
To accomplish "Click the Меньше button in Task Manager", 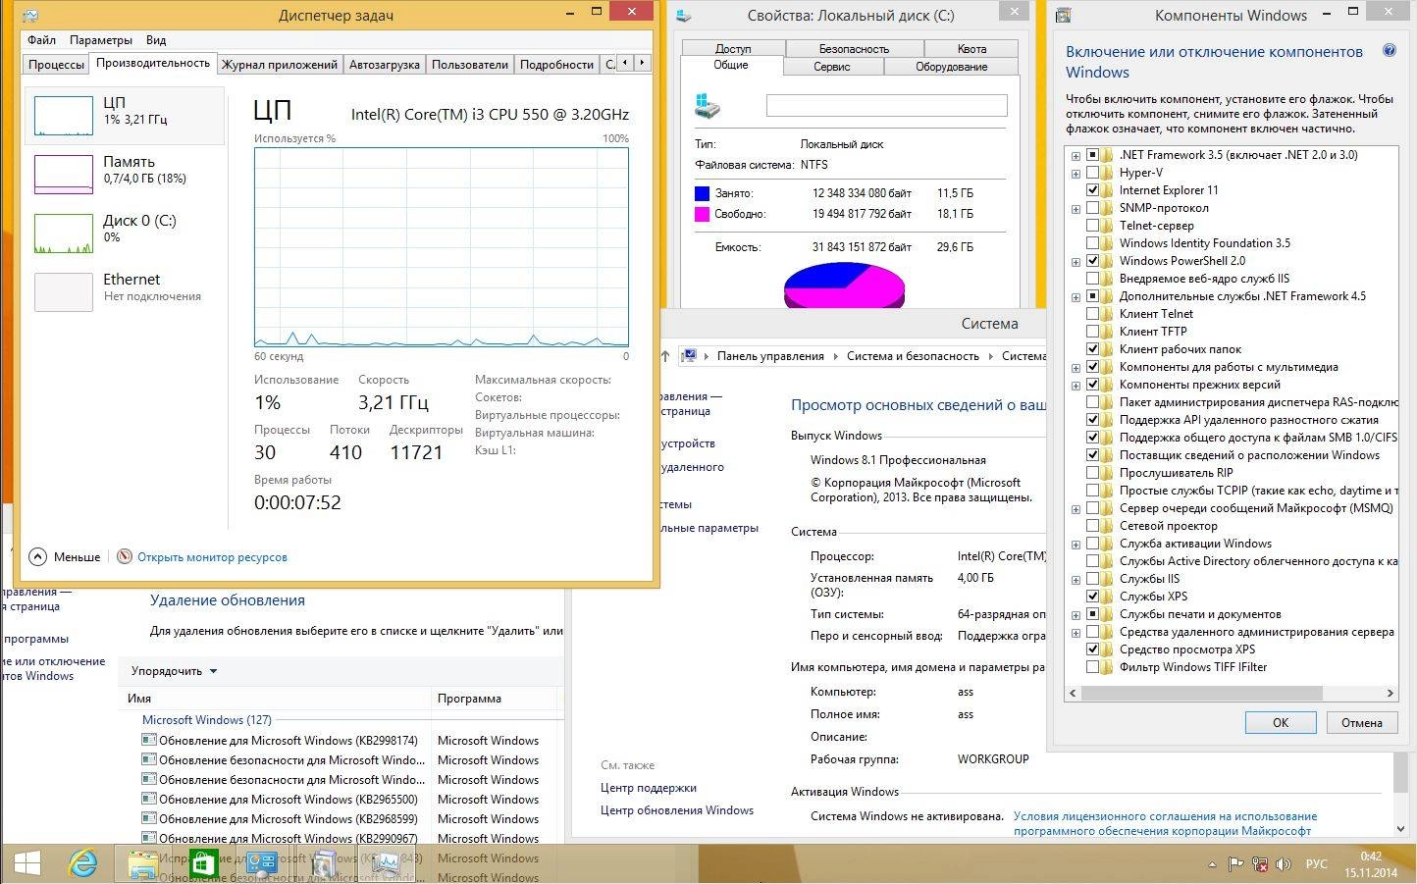I will pyautogui.click(x=65, y=557).
